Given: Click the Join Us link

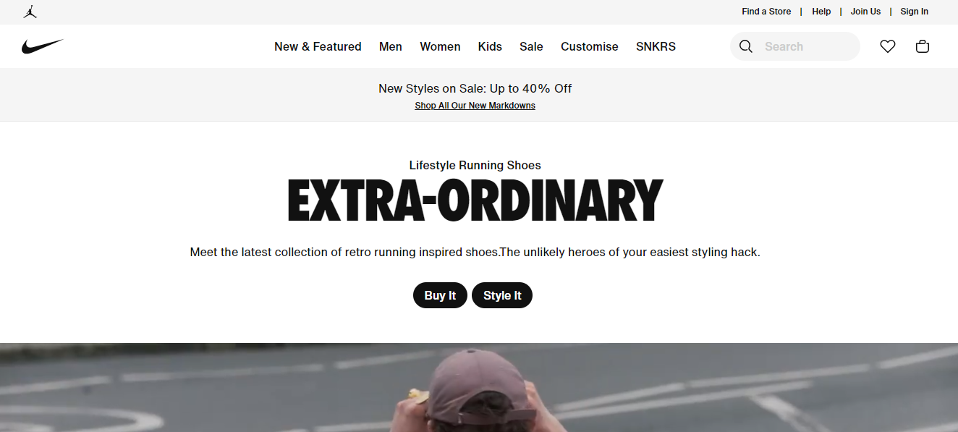Looking at the screenshot, I should [x=865, y=12].
